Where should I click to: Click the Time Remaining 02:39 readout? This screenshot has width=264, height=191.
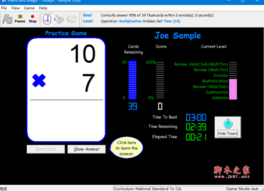196,127
